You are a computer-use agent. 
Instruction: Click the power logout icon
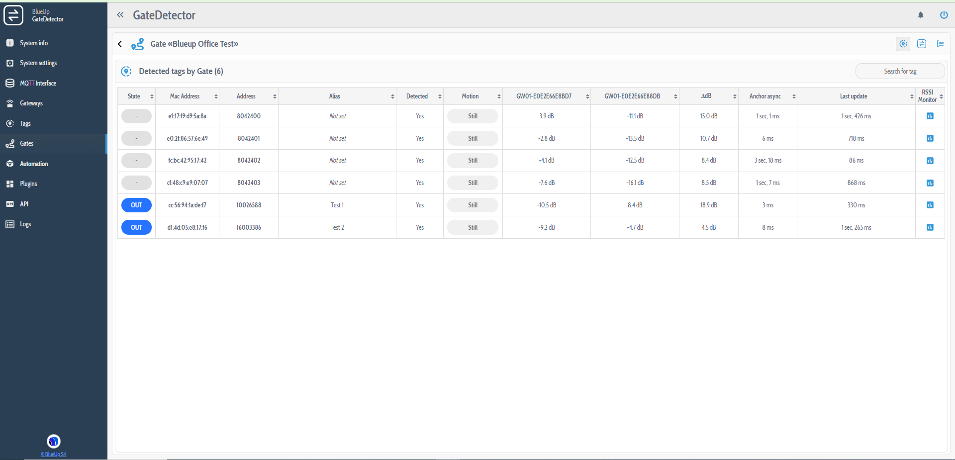click(944, 15)
